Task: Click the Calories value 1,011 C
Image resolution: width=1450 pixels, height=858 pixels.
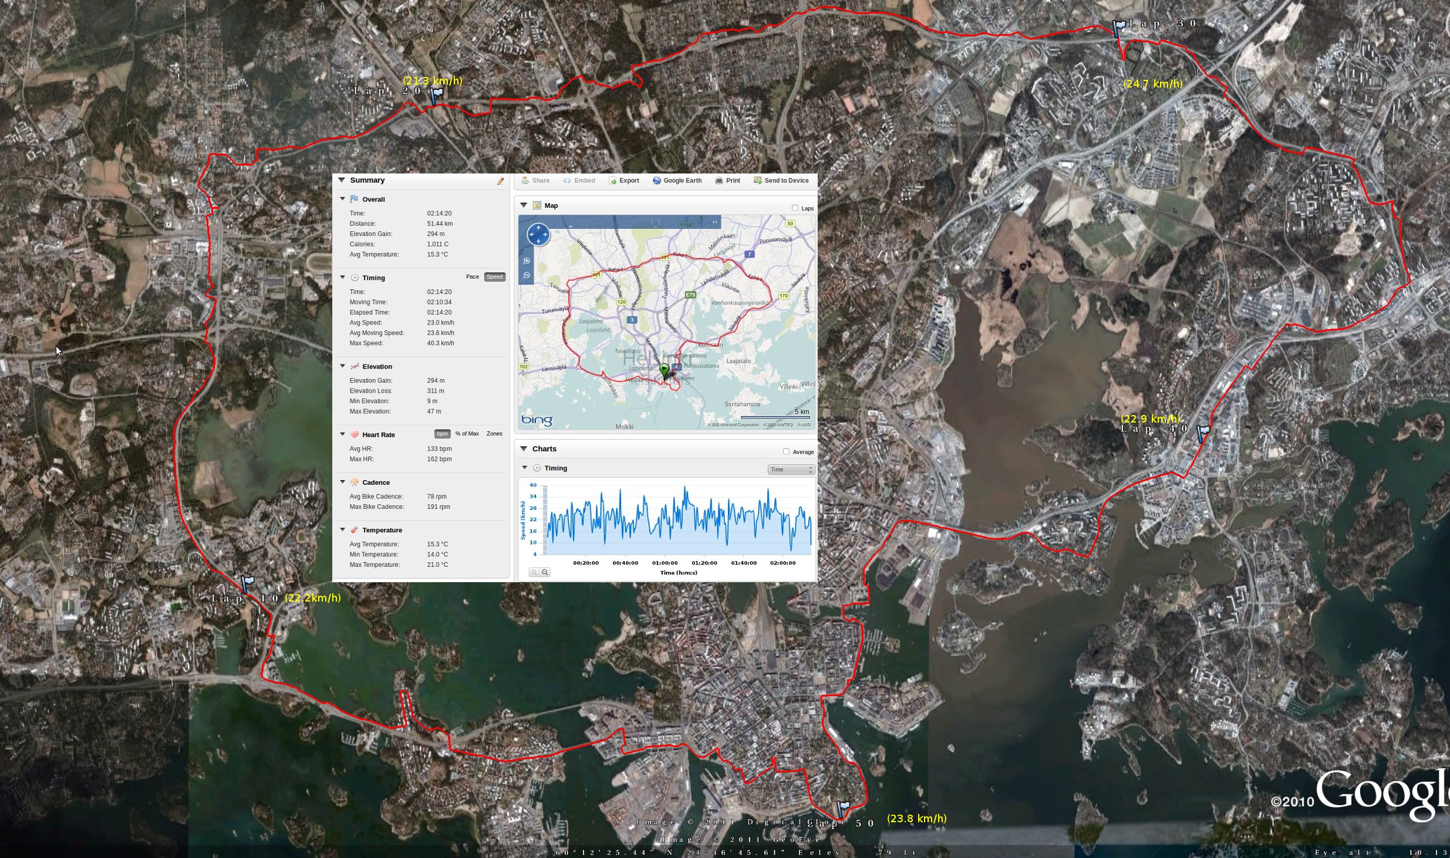Action: pyautogui.click(x=437, y=244)
